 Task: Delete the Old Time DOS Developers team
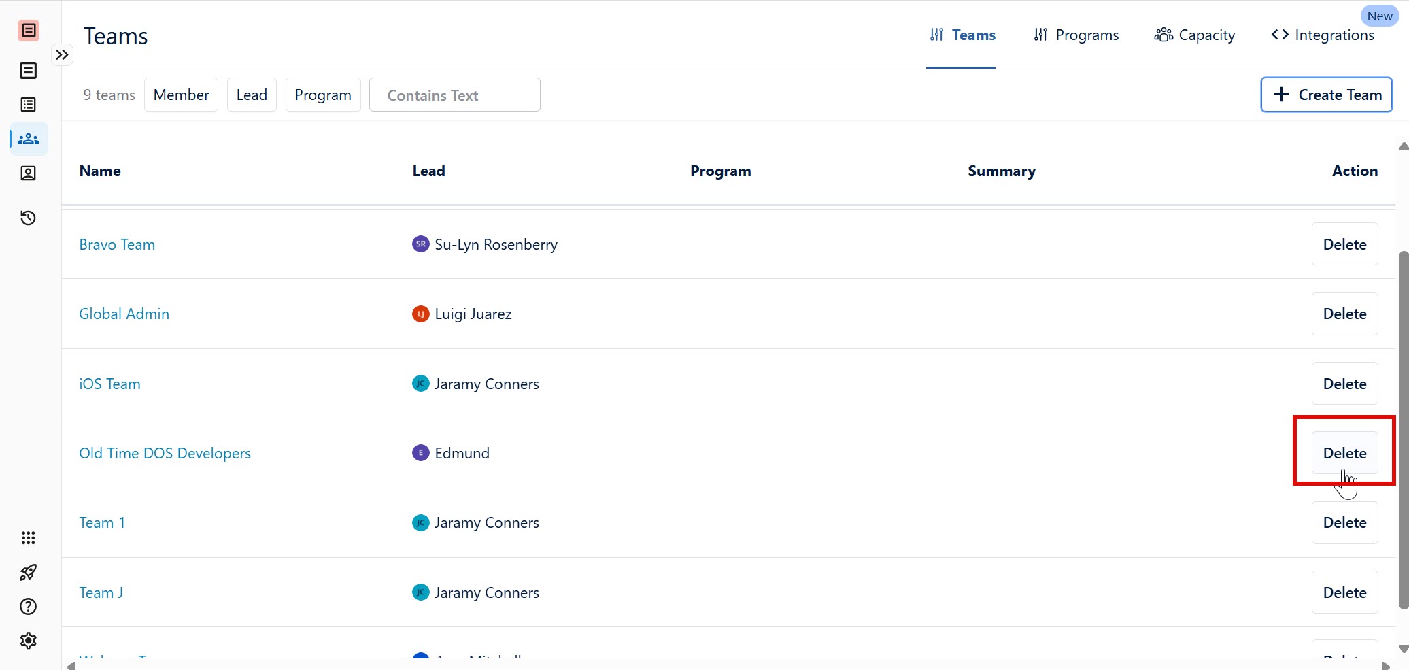pyautogui.click(x=1344, y=453)
